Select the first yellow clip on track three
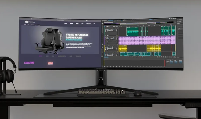Viewport: 201px width, 119px height. click(123, 48)
